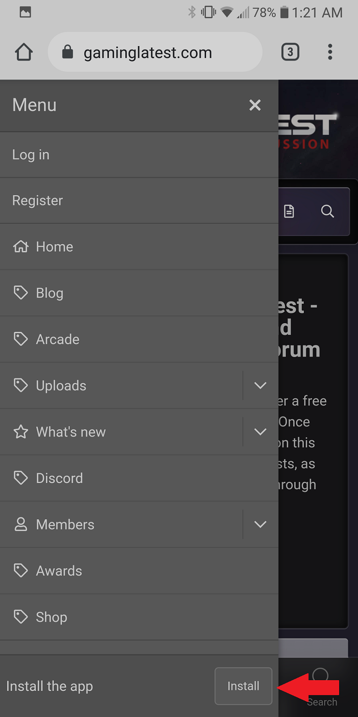Open the tab switcher showing 3 tabs
This screenshot has height=717, width=358.
(290, 52)
